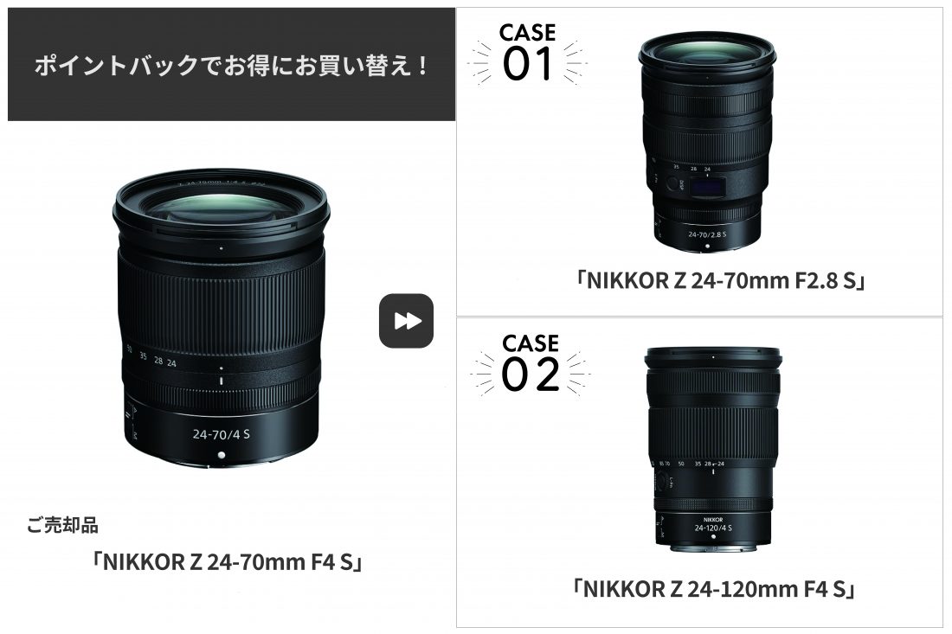The width and height of the screenshot is (952, 634).
Task: Click the ポイントバックでお得にお買い替え banner
Action: [231, 64]
